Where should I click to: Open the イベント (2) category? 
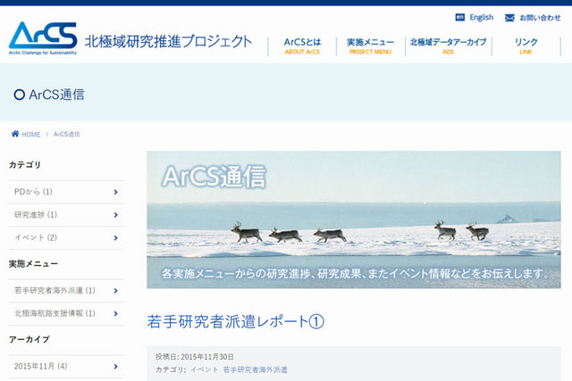coord(36,237)
